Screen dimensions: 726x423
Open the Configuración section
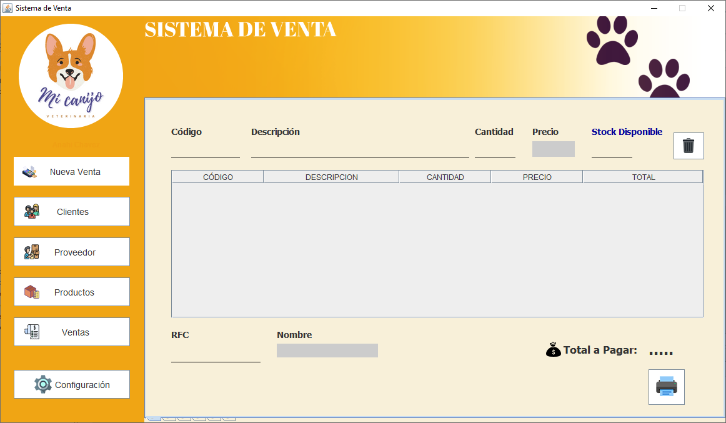(71, 384)
